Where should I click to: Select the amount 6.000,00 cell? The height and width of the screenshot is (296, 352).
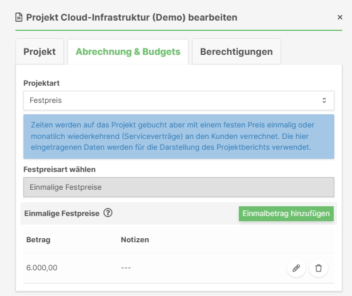coord(42,268)
